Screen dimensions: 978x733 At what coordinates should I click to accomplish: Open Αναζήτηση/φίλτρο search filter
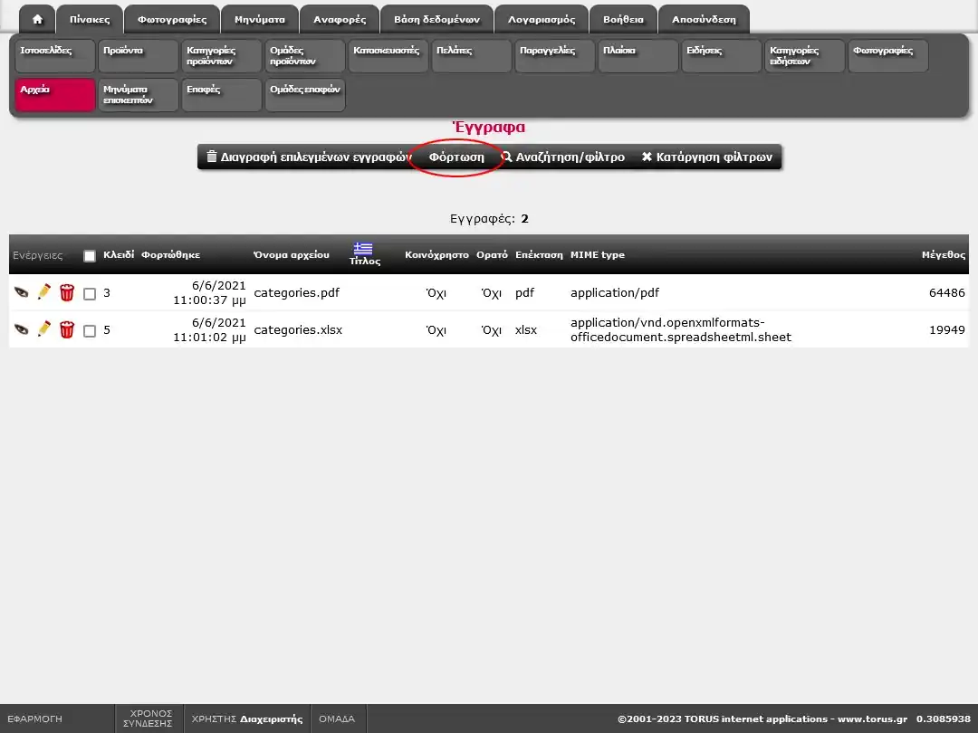tap(563, 157)
